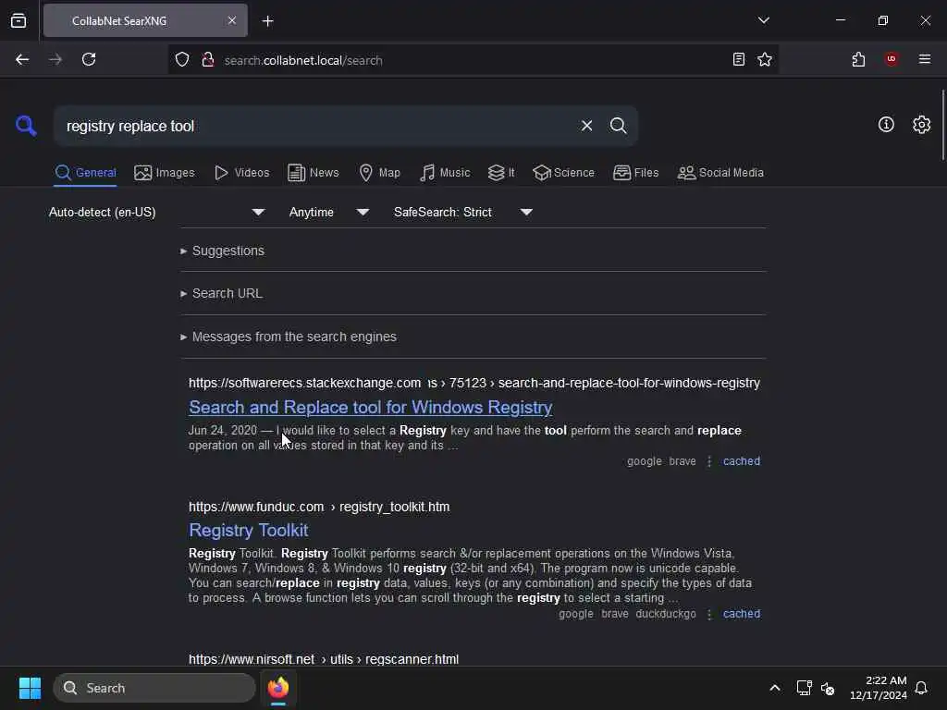
Task: Open cached version of Registry Toolkit result
Action: coord(742,614)
